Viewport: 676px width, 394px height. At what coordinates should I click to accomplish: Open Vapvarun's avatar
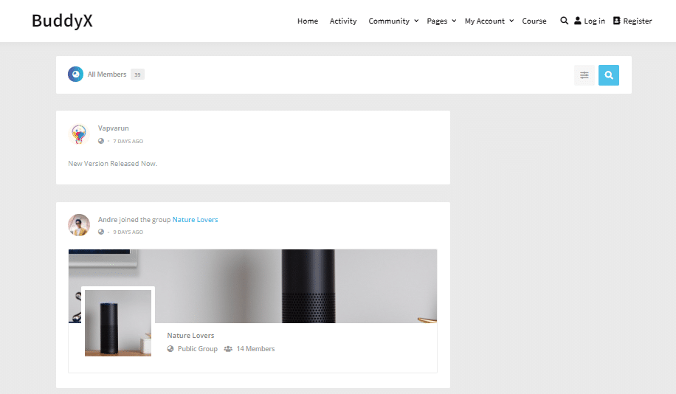tap(79, 134)
